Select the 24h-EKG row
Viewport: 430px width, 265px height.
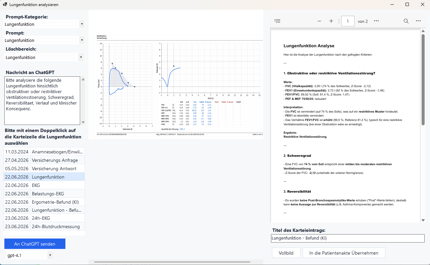pos(44,218)
